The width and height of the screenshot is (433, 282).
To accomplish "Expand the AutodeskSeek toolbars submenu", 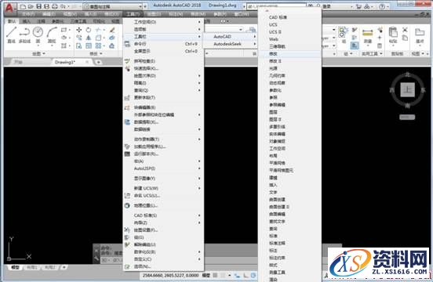I will tap(231, 44).
